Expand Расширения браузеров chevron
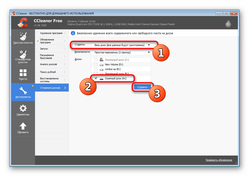 coord(65,57)
